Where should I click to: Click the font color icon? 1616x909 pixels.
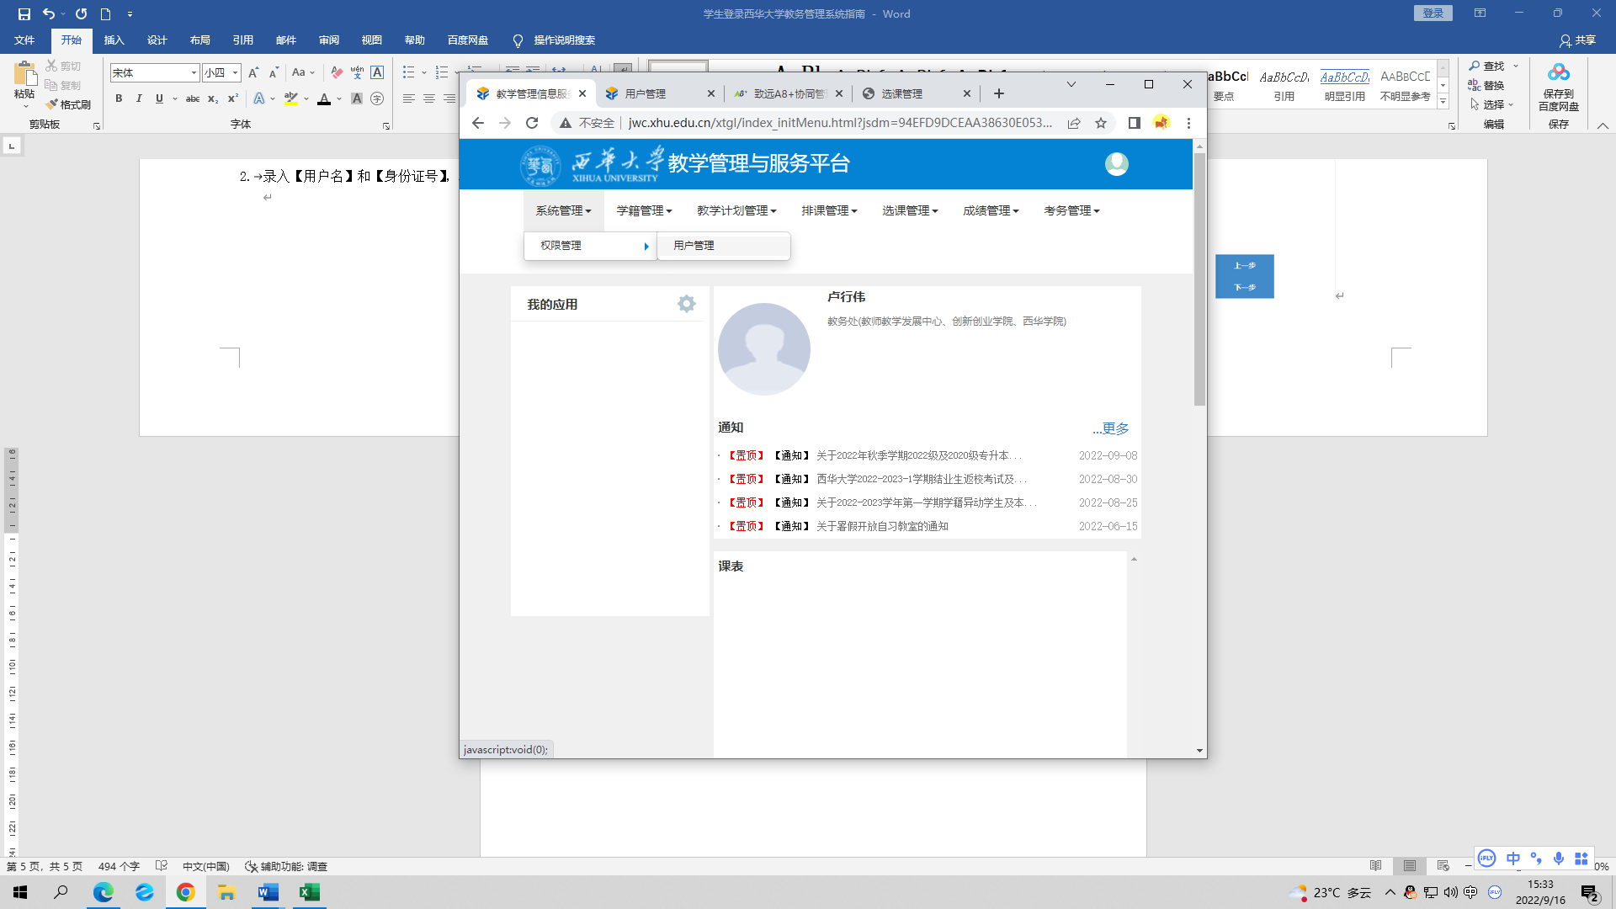click(x=324, y=98)
